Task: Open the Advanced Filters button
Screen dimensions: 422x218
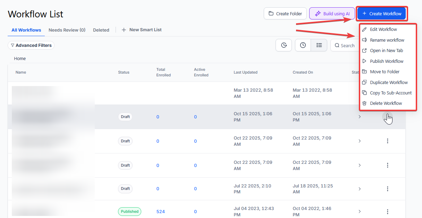Action: (x=31, y=45)
